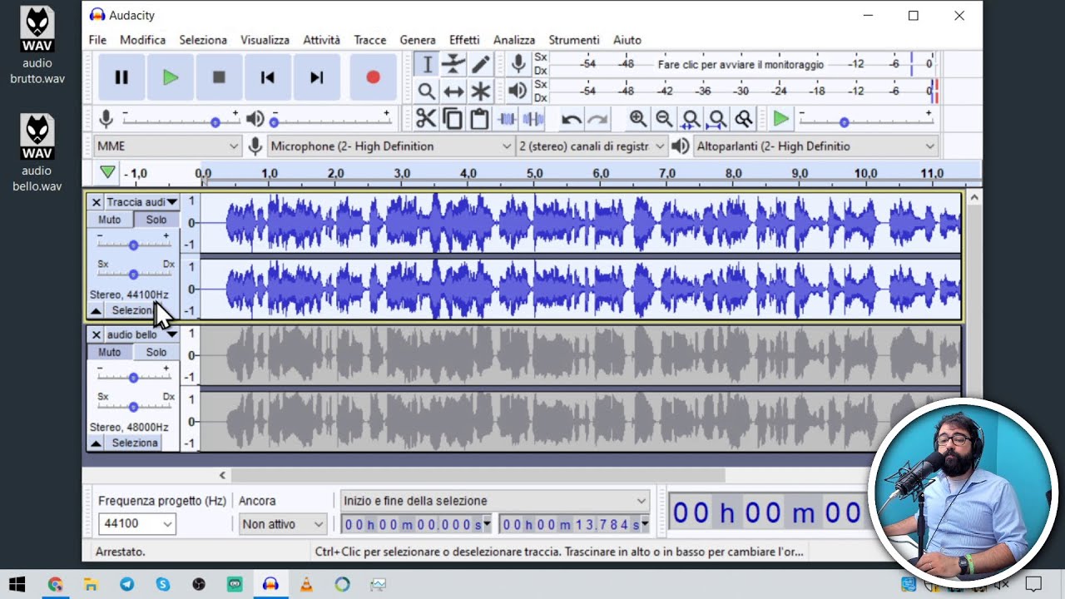1065x599 pixels.
Task: Solo the audio bello track
Action: tap(156, 352)
